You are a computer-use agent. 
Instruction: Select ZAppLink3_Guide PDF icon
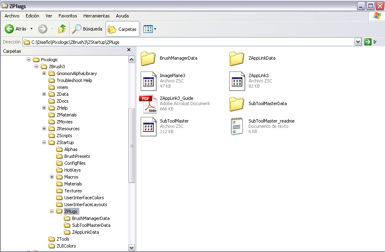[148, 104]
